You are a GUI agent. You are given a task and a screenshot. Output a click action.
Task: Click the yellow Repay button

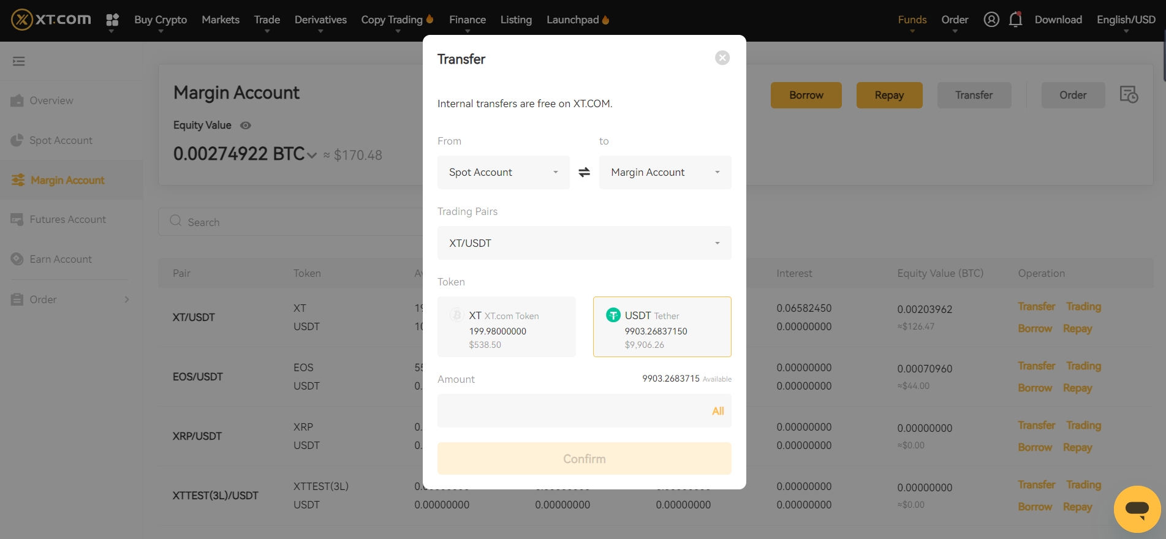890,95
